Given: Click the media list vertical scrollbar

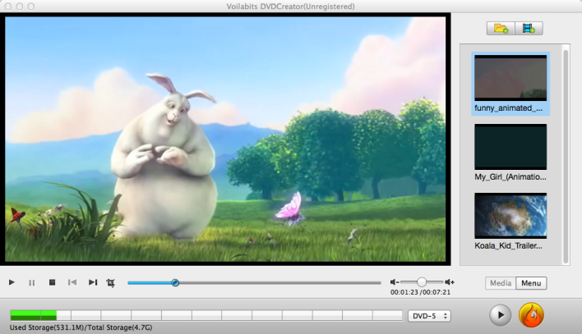Looking at the screenshot, I should 566,157.
